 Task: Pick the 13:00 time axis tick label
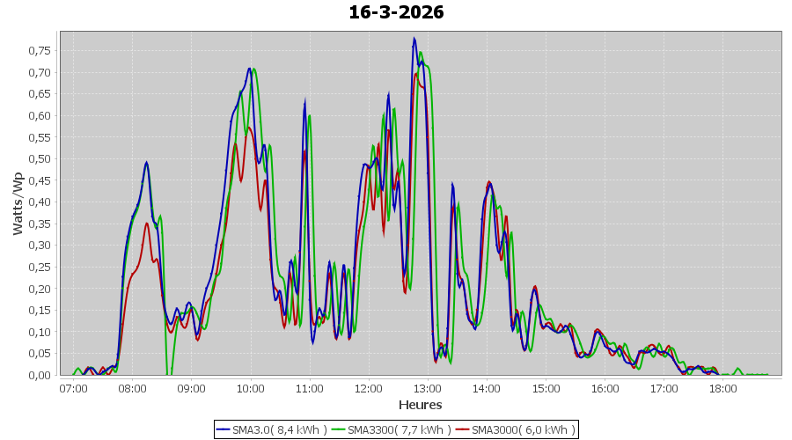click(x=428, y=388)
